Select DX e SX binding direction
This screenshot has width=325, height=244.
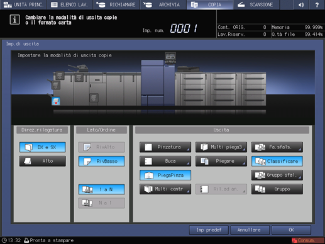[43, 147]
